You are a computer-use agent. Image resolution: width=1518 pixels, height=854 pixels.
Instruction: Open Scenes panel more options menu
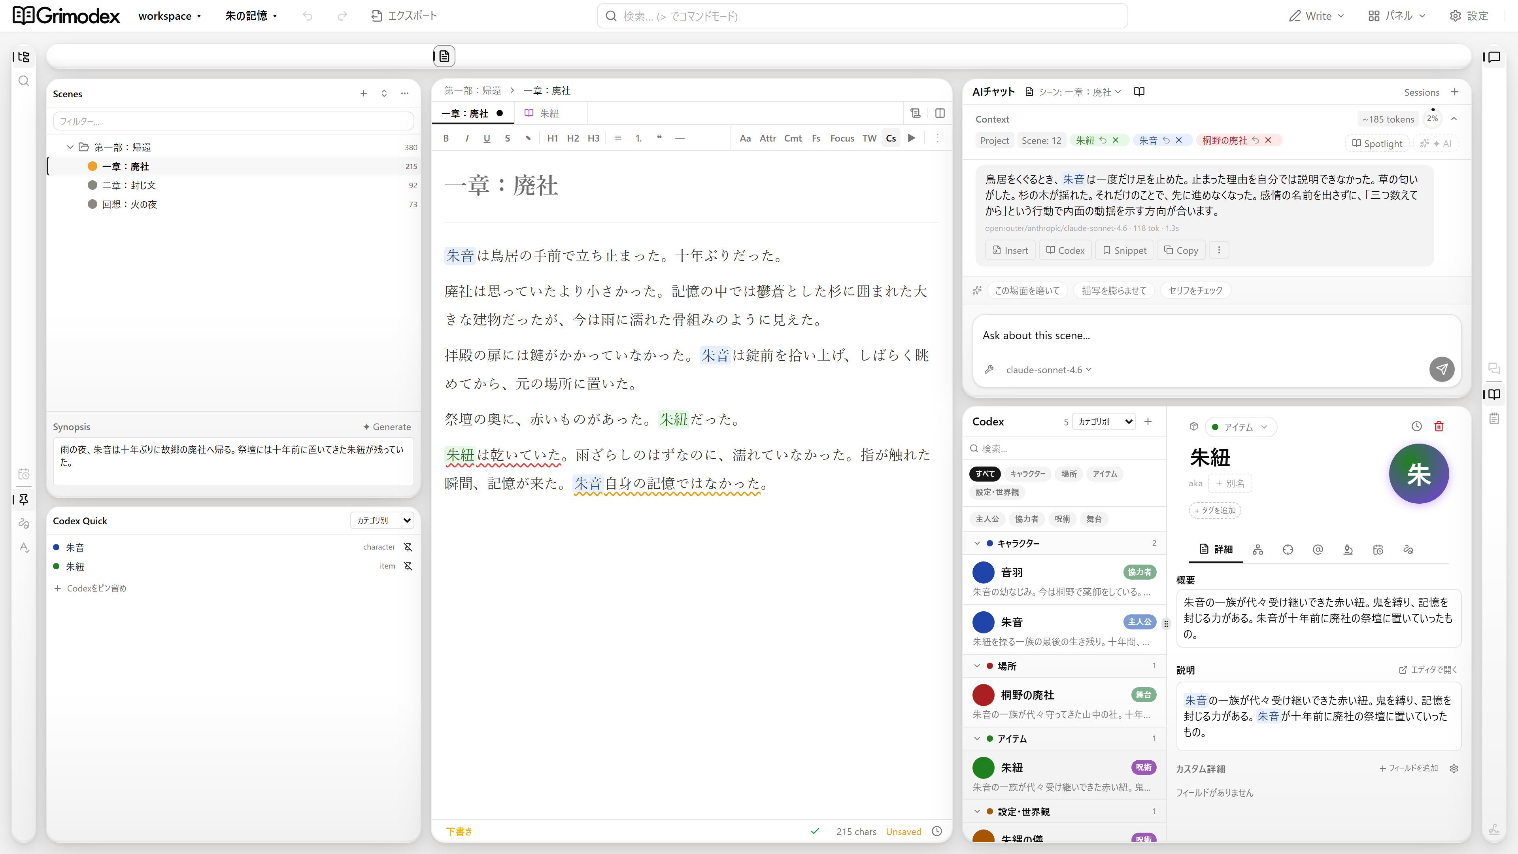click(x=405, y=93)
